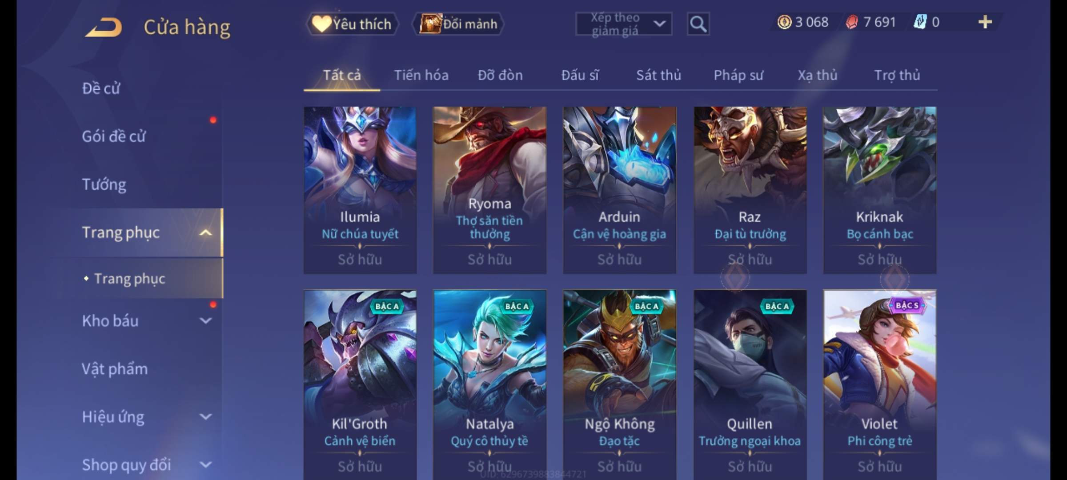
Task: Select the Ilumia Nữ chúa tuyết skin card
Action: (360, 190)
